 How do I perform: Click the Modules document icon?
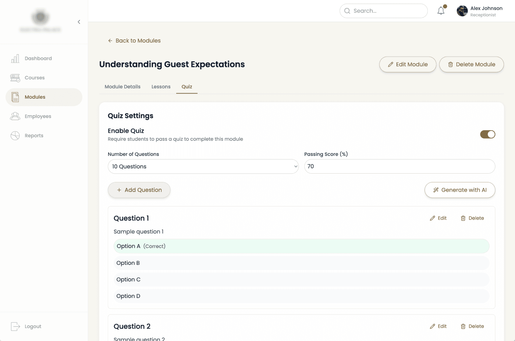tap(15, 97)
